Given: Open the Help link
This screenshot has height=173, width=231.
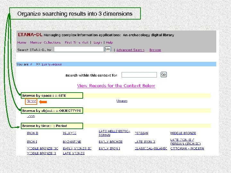Looking at the screenshot, I should 109,42.
